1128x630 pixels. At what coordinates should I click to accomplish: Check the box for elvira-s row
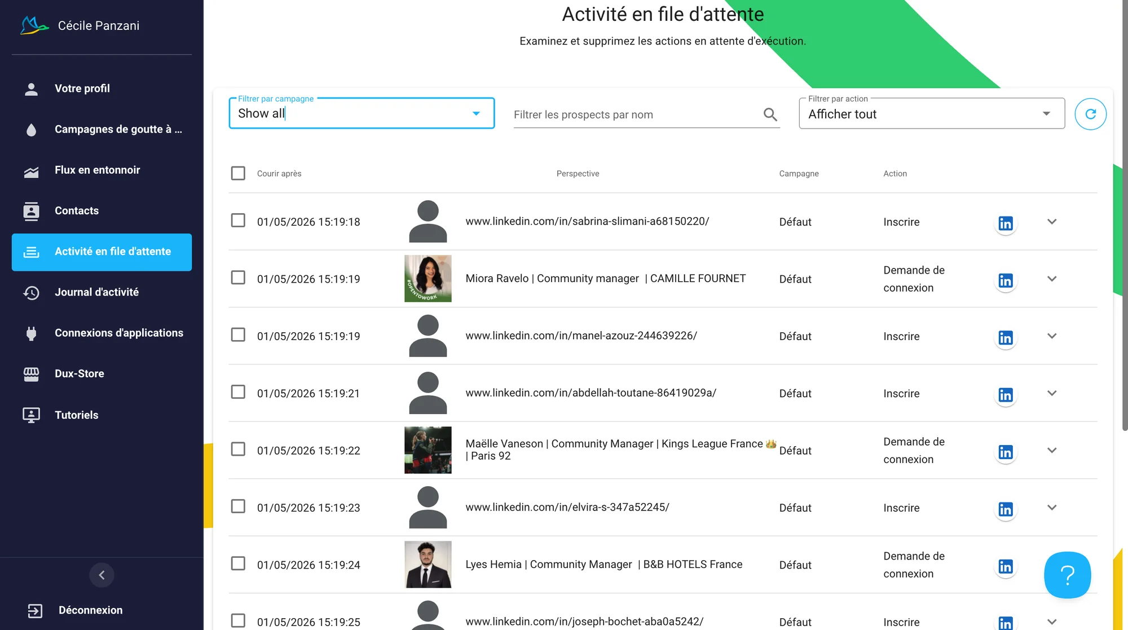click(238, 506)
